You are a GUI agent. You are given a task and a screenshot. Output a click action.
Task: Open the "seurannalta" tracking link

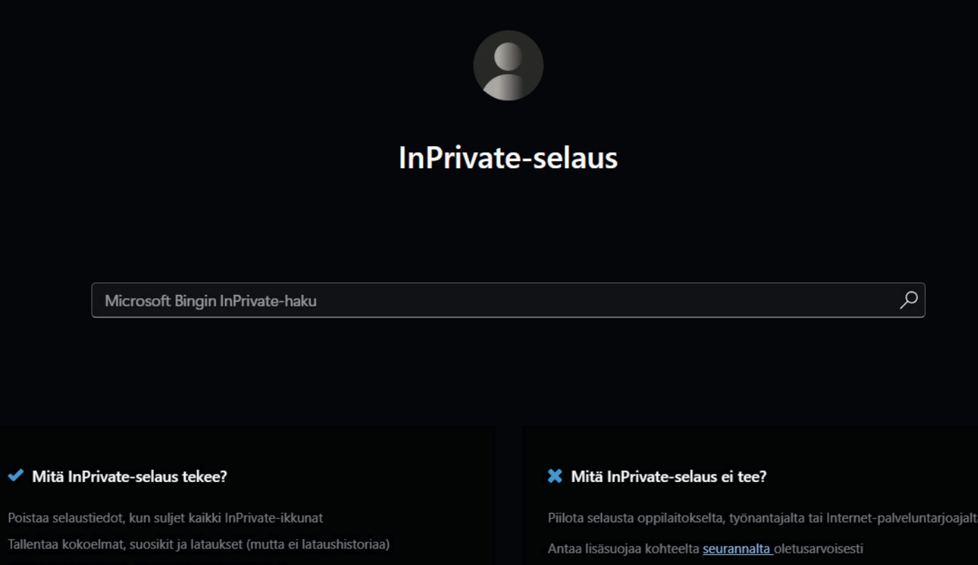[x=737, y=549]
